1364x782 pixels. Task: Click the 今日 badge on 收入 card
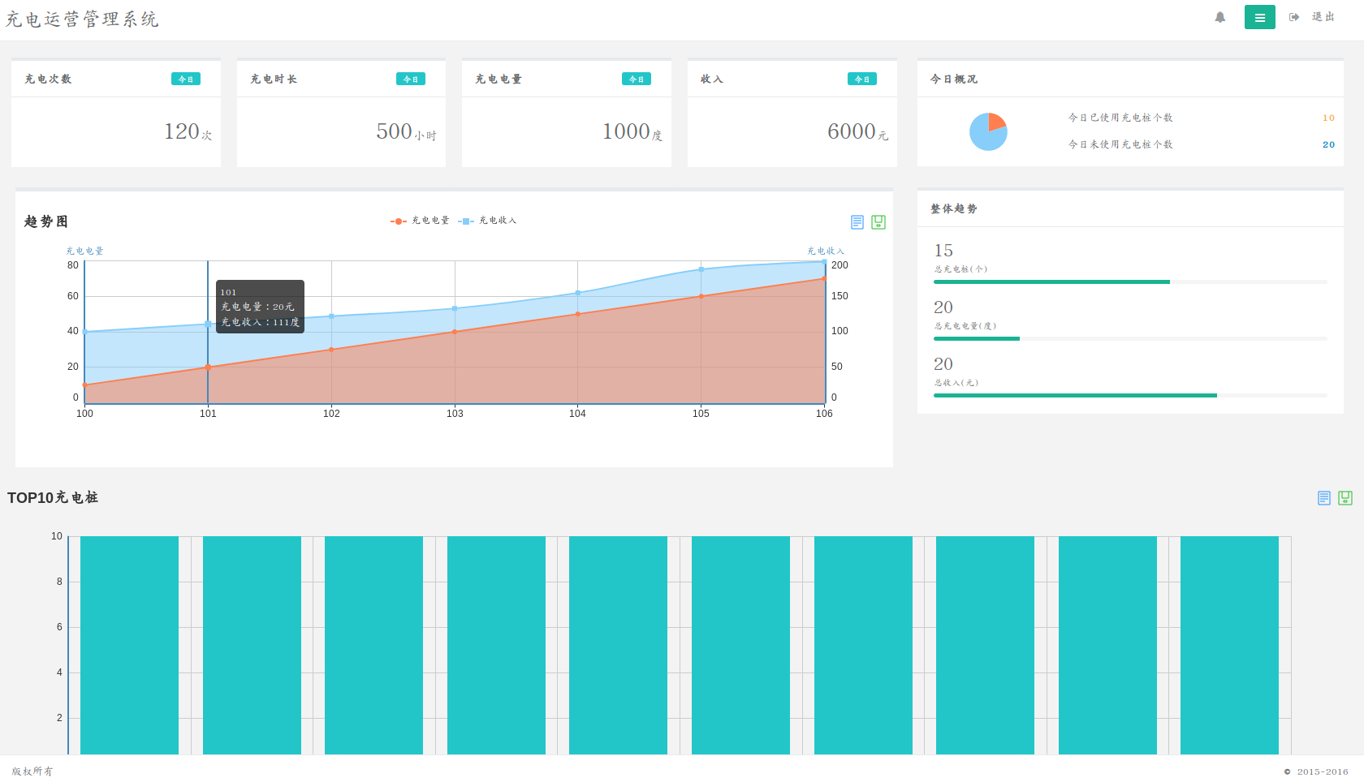[x=862, y=79]
